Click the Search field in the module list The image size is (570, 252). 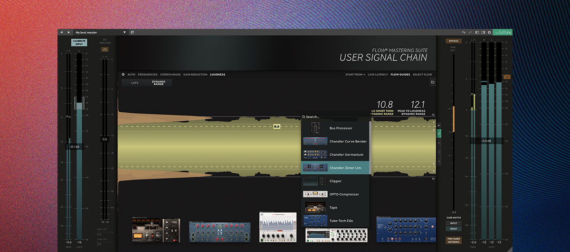point(335,117)
